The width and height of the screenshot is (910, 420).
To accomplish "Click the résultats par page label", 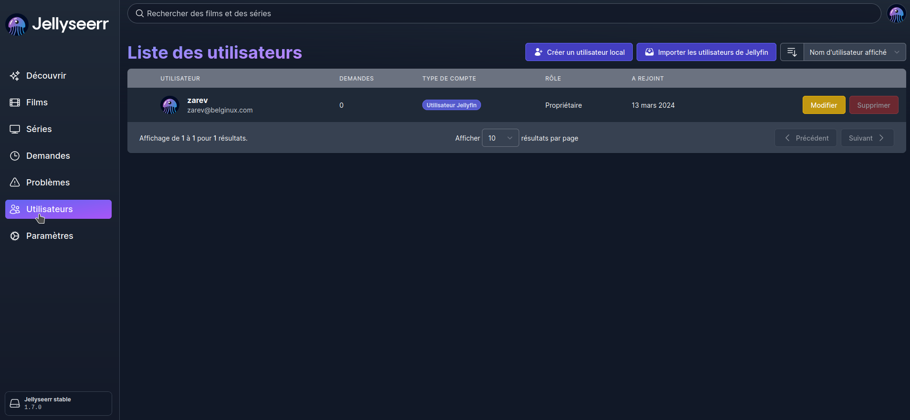I will coord(550,138).
